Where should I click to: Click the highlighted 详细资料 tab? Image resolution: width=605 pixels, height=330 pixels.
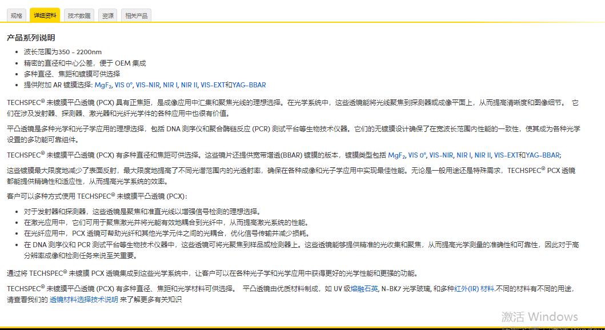pyautogui.click(x=45, y=15)
